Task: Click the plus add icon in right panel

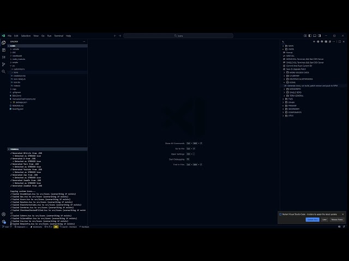Action: tap(314, 41)
